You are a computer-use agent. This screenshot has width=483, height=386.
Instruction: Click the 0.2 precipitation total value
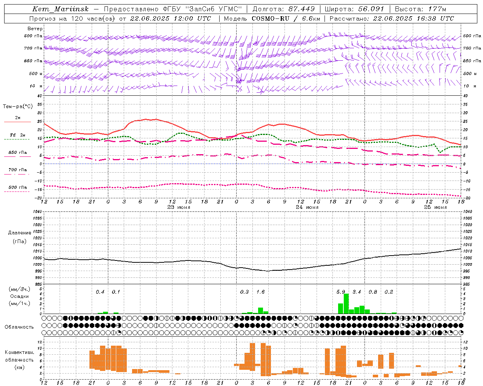point(389,292)
